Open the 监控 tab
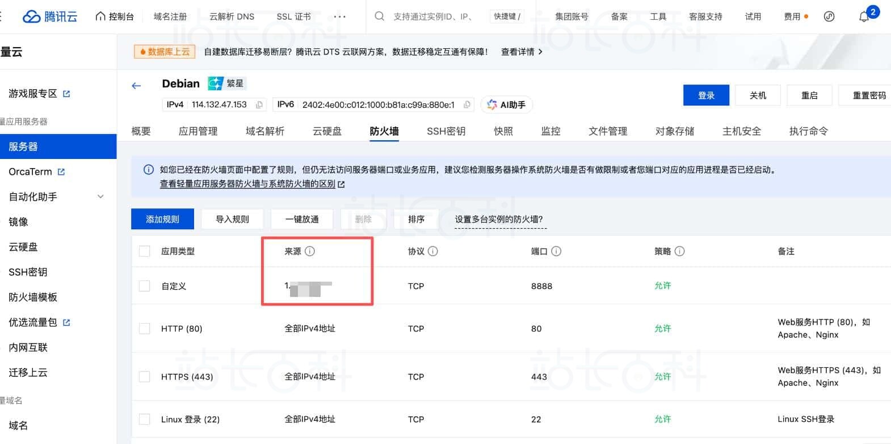Viewport: 891px width, 444px height. click(x=551, y=131)
